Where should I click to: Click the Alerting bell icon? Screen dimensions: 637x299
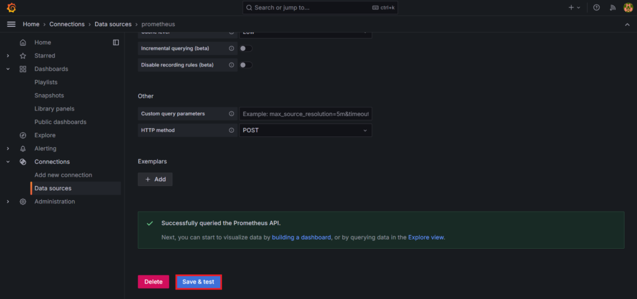point(23,149)
